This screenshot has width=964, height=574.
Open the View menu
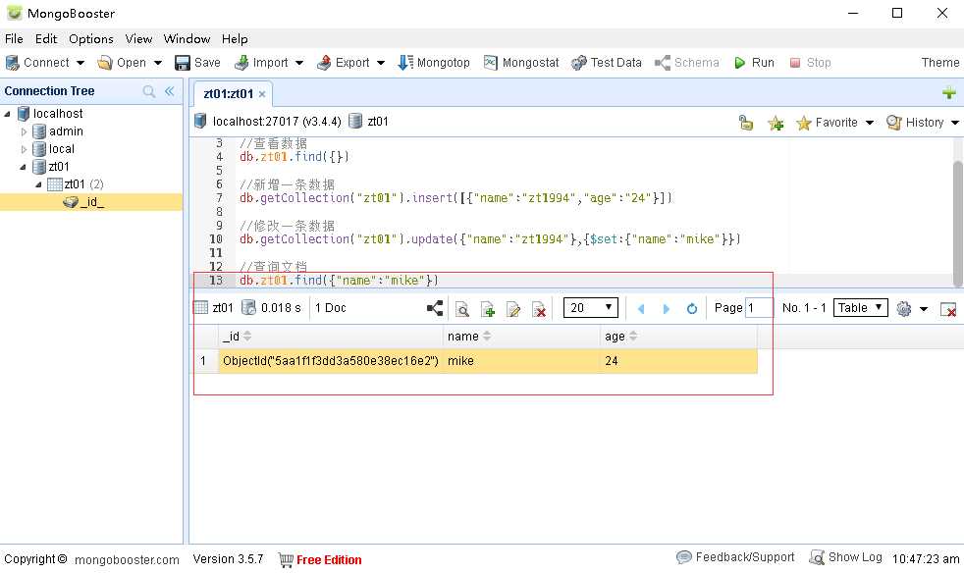click(x=138, y=38)
